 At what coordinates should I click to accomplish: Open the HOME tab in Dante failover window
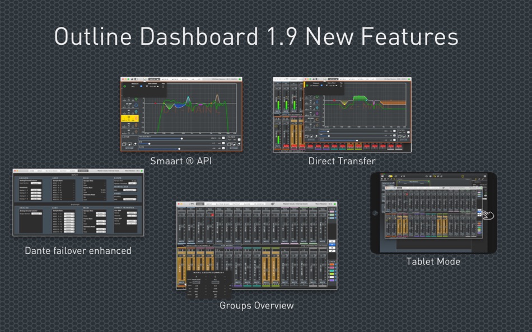tap(31, 170)
